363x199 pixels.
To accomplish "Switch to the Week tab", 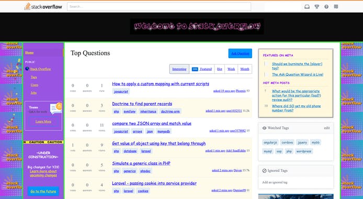I will coord(231,69).
